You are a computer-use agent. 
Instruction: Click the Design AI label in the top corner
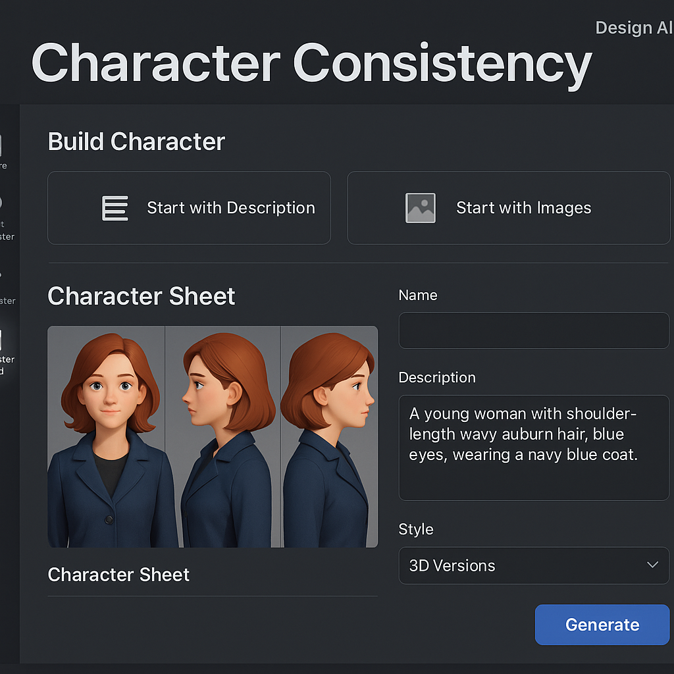coord(634,28)
